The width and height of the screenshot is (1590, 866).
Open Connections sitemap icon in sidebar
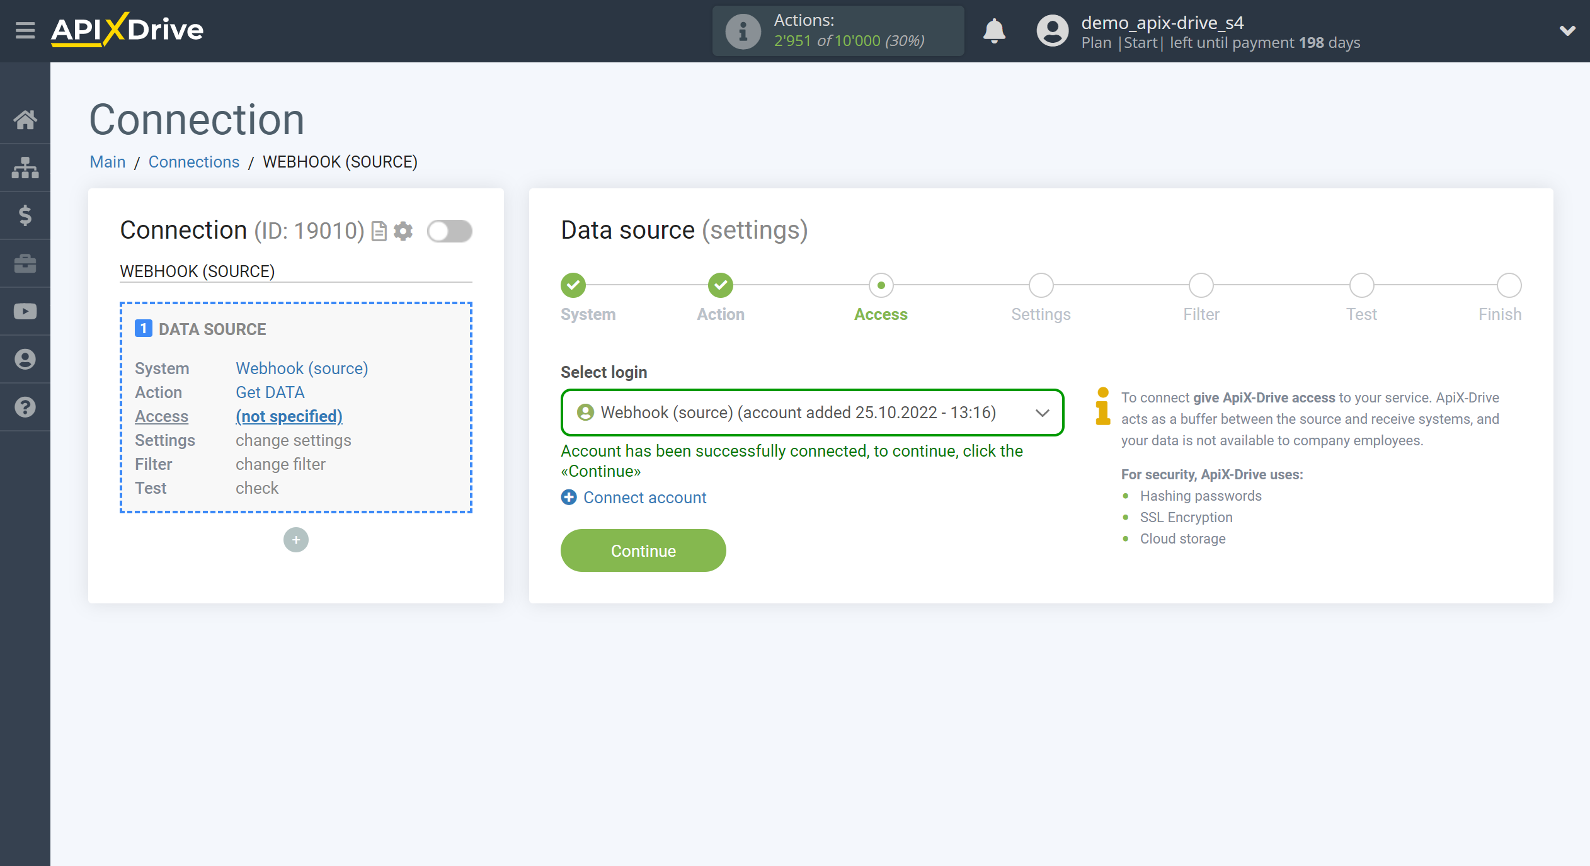pos(25,168)
